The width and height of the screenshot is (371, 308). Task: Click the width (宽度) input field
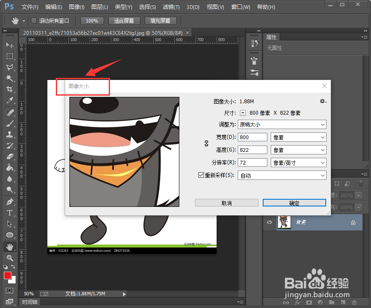(252, 137)
